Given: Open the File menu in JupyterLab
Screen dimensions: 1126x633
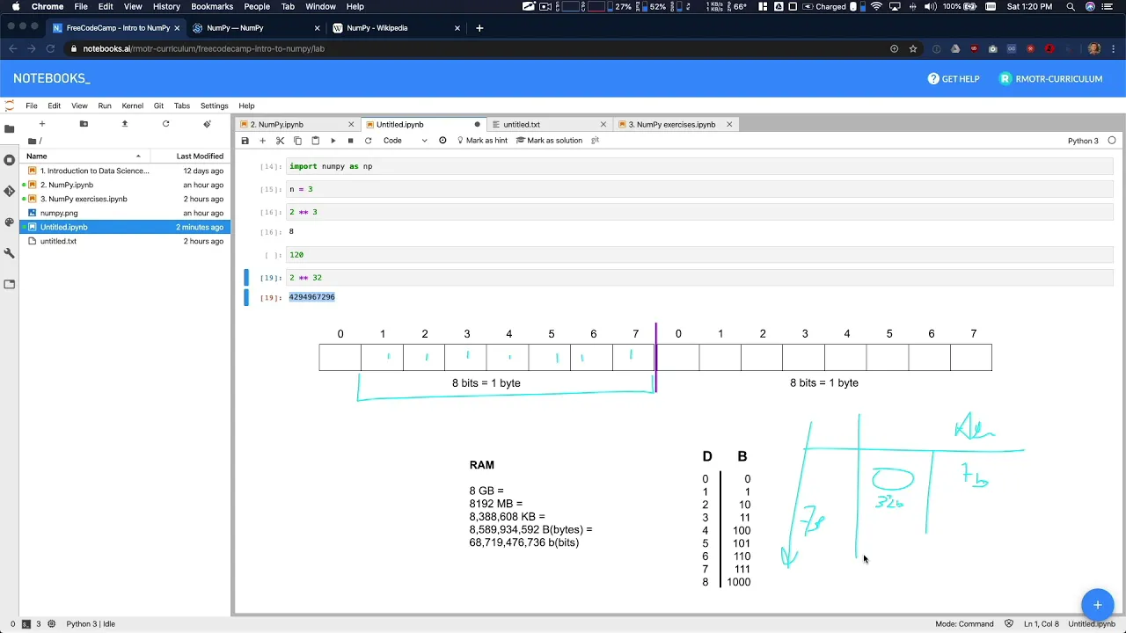Looking at the screenshot, I should (x=31, y=106).
